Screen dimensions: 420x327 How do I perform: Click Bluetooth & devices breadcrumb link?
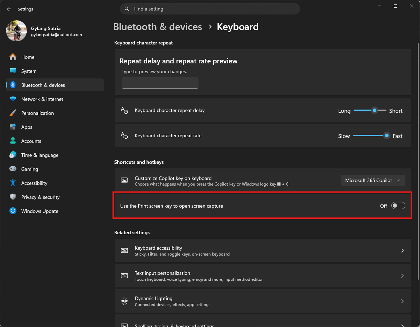click(158, 27)
